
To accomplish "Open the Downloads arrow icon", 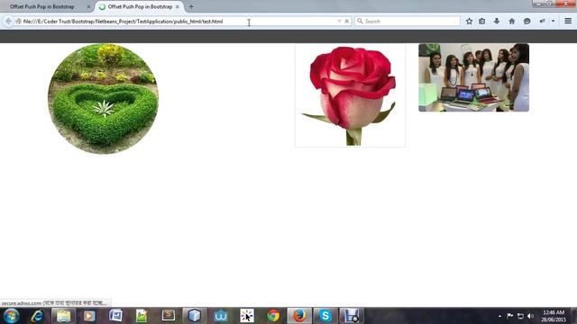I will 497,22.
